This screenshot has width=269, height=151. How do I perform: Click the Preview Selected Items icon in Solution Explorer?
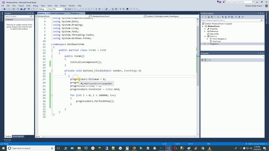pyautogui.click(x=243, y=17)
